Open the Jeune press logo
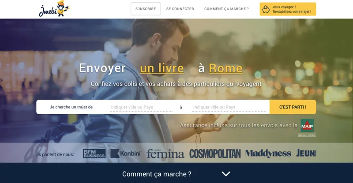This screenshot has width=353, height=183. pyautogui.click(x=306, y=153)
